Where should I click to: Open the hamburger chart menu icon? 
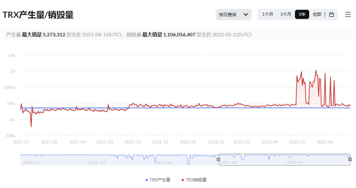[348, 14]
